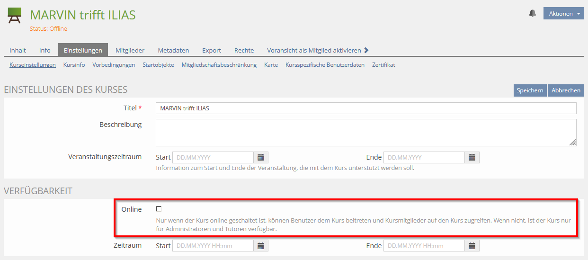Click into the Titel input field
The width and height of the screenshot is (588, 260).
[x=365, y=108]
